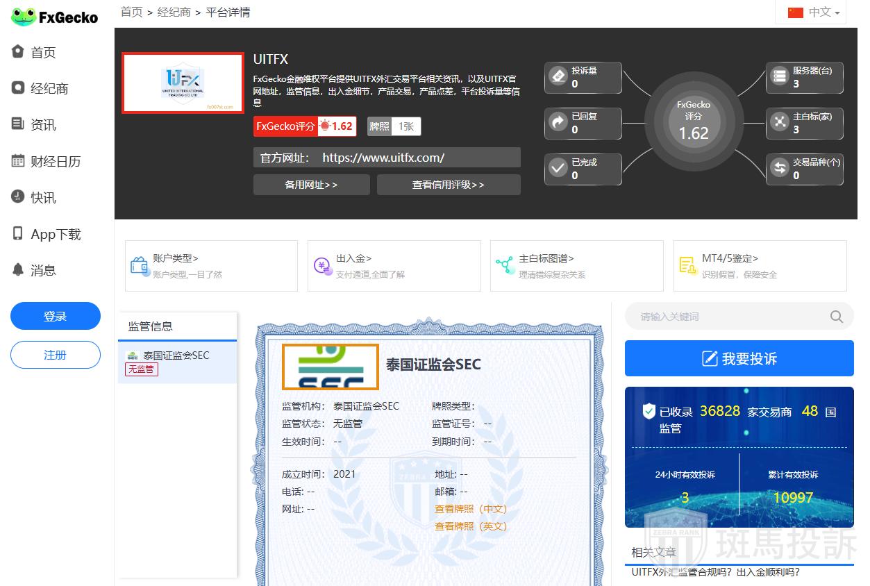Click the FxGecko frog logo
The height and width of the screenshot is (586, 870).
pos(24,17)
